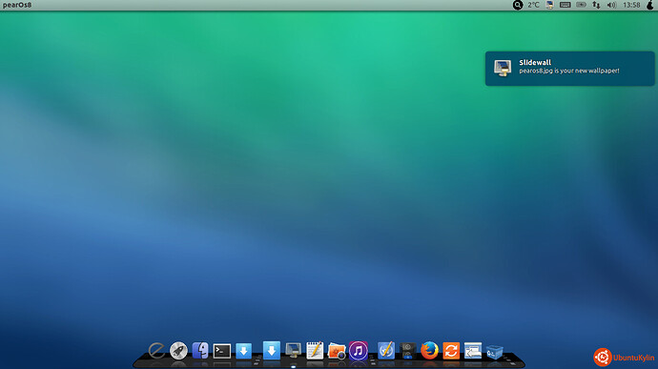Open the desktop monitor icon in dock
The height and width of the screenshot is (369, 658).
pyautogui.click(x=293, y=350)
